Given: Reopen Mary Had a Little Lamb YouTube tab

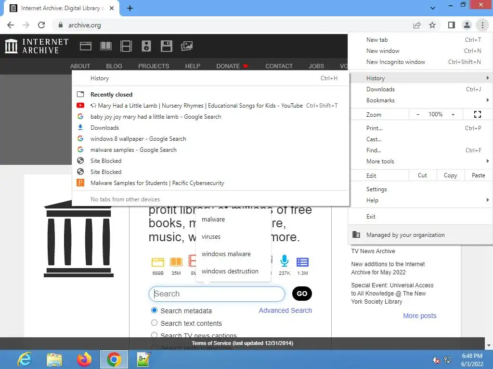Looking at the screenshot, I should (211, 105).
